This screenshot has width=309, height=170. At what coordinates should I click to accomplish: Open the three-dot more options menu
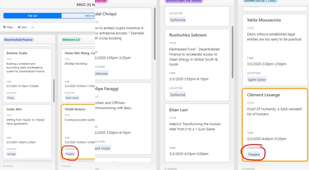coord(33,27)
